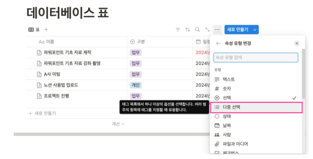Image resolution: width=313 pixels, height=159 pixels.
Task: Click page icon of 노션 사용법 업로드 row
Action: 39,85
